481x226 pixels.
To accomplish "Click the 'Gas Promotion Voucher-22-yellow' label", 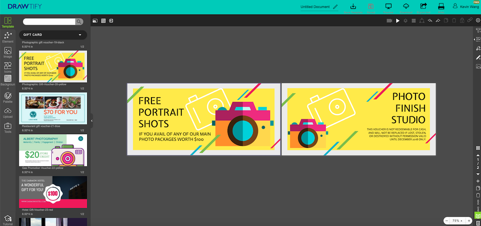I will (x=43, y=168).
